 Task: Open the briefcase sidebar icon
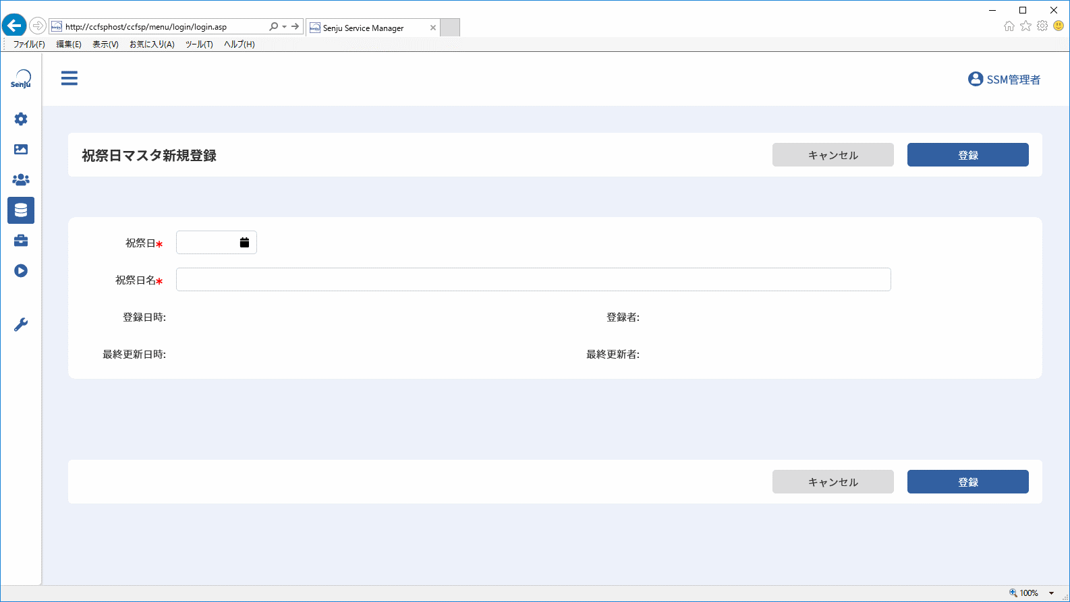[x=21, y=241]
